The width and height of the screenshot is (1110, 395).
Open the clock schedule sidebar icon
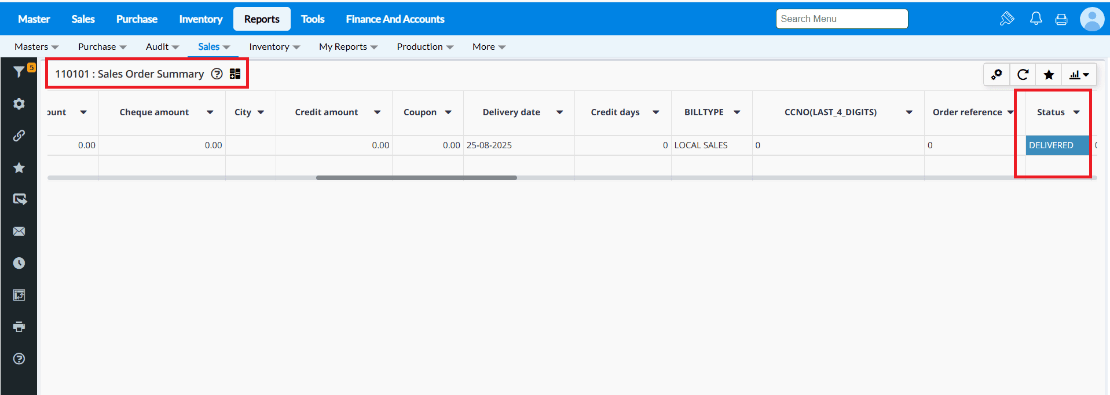(x=19, y=263)
